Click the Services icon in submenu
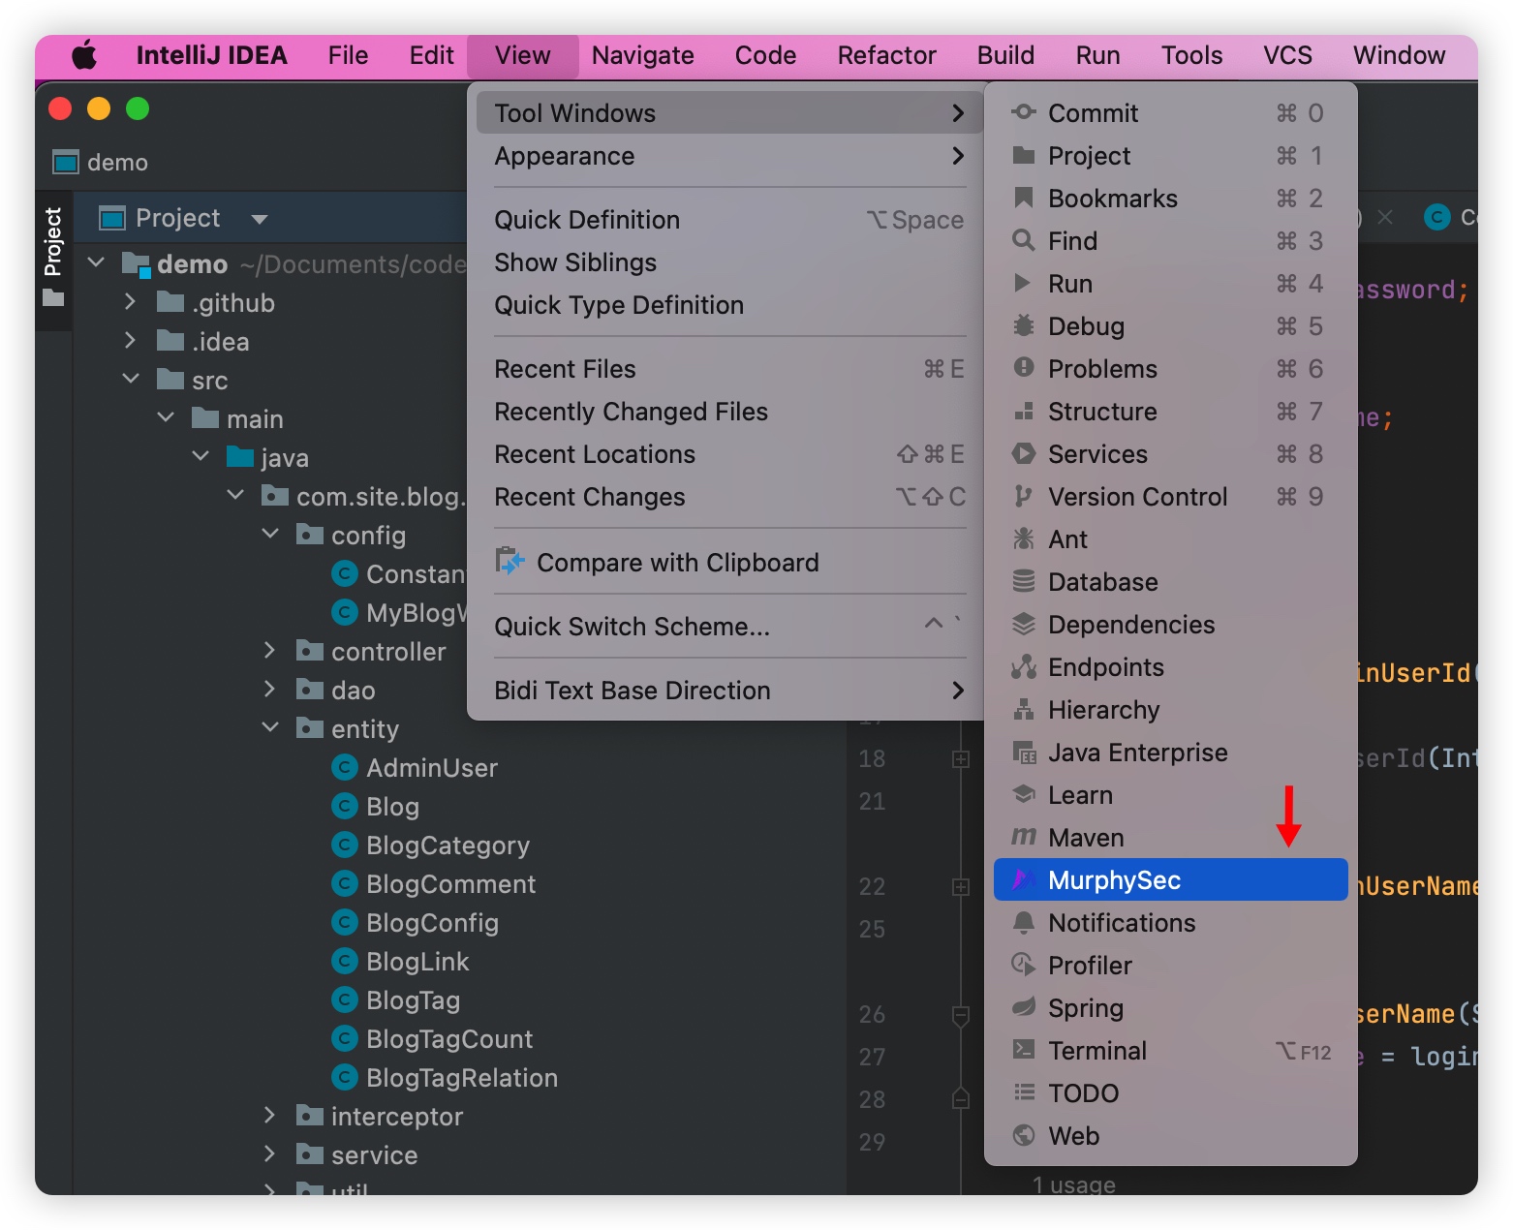The height and width of the screenshot is (1230, 1513). pyautogui.click(x=1023, y=453)
